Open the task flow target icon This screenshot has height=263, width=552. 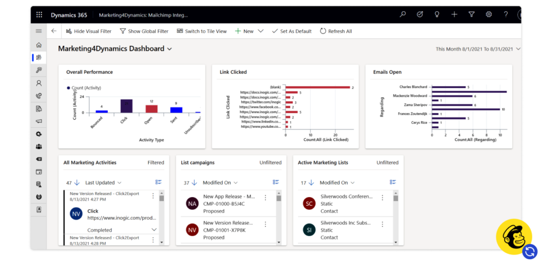coord(419,15)
